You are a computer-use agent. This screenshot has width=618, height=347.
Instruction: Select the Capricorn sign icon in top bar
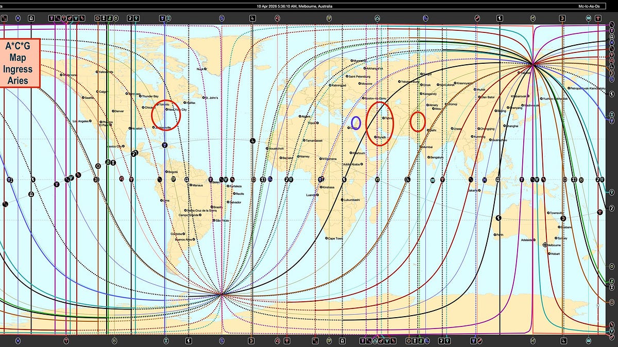pyautogui.click(x=534, y=17)
